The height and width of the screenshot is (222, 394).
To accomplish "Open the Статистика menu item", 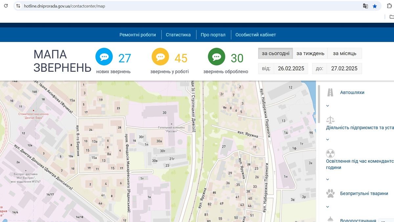I will coord(178,35).
